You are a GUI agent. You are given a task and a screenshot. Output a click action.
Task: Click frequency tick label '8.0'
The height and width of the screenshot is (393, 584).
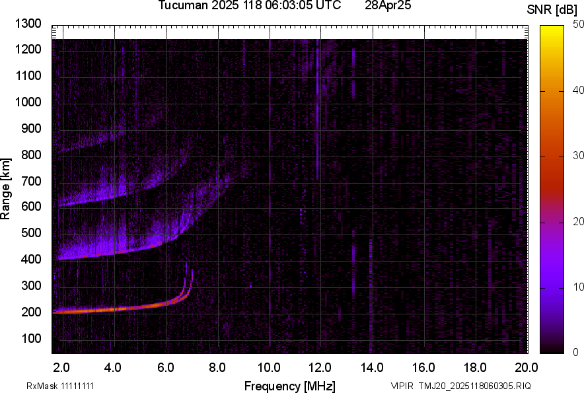[x=217, y=368]
